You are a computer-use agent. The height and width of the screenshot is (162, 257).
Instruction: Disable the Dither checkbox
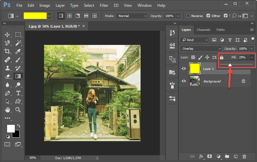click(208, 16)
